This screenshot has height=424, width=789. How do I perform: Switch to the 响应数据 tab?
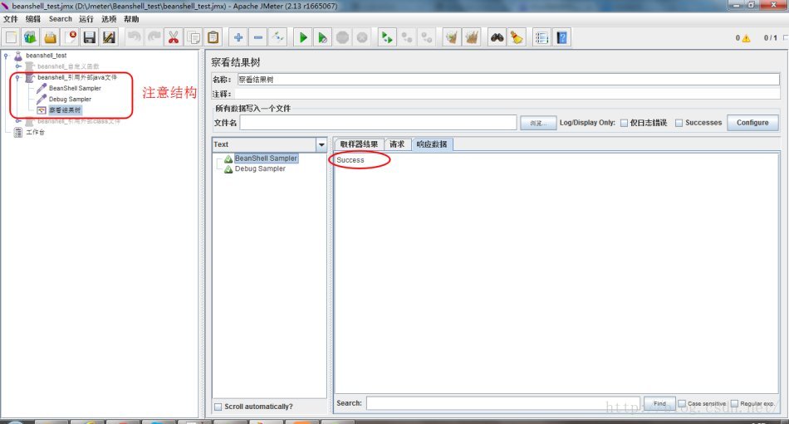click(432, 144)
